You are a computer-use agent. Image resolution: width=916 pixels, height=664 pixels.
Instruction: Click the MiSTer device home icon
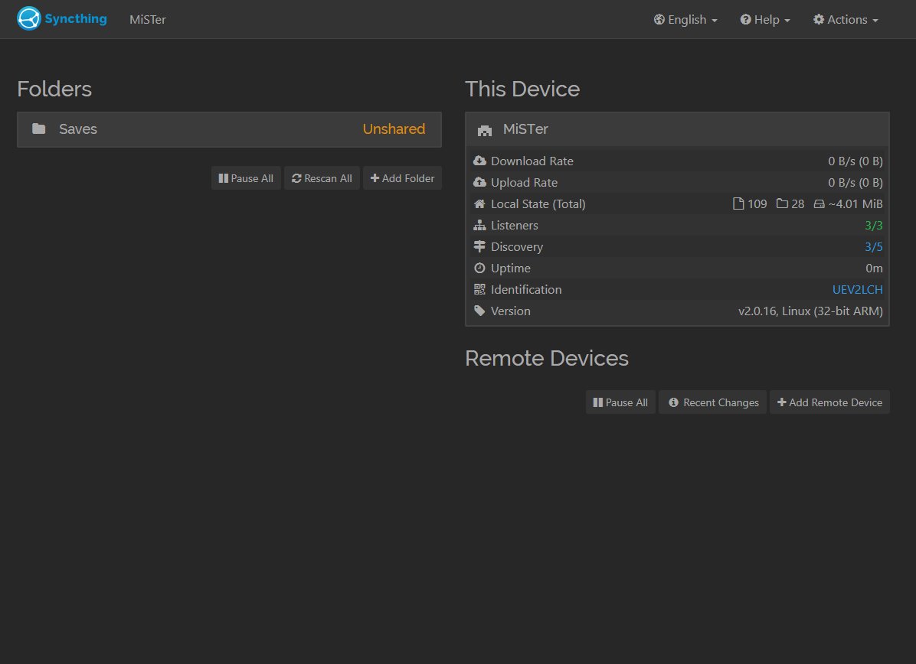coord(484,129)
